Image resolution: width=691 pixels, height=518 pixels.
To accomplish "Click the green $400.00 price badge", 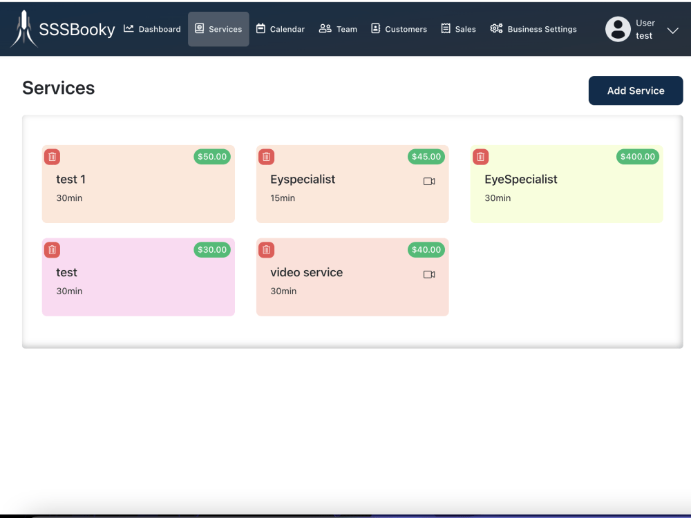I will click(x=636, y=157).
